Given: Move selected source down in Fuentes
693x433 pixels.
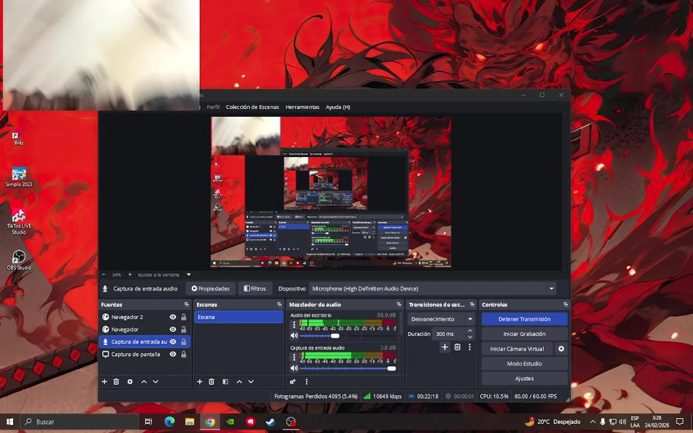Looking at the screenshot, I should click(x=156, y=382).
